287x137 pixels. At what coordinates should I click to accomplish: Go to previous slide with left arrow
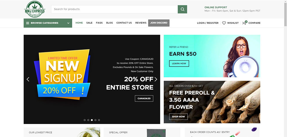(28, 79)
